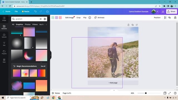Image resolution: width=178 pixels, height=100 pixels.
Task: Click the Crop option
Action: click(78, 17)
